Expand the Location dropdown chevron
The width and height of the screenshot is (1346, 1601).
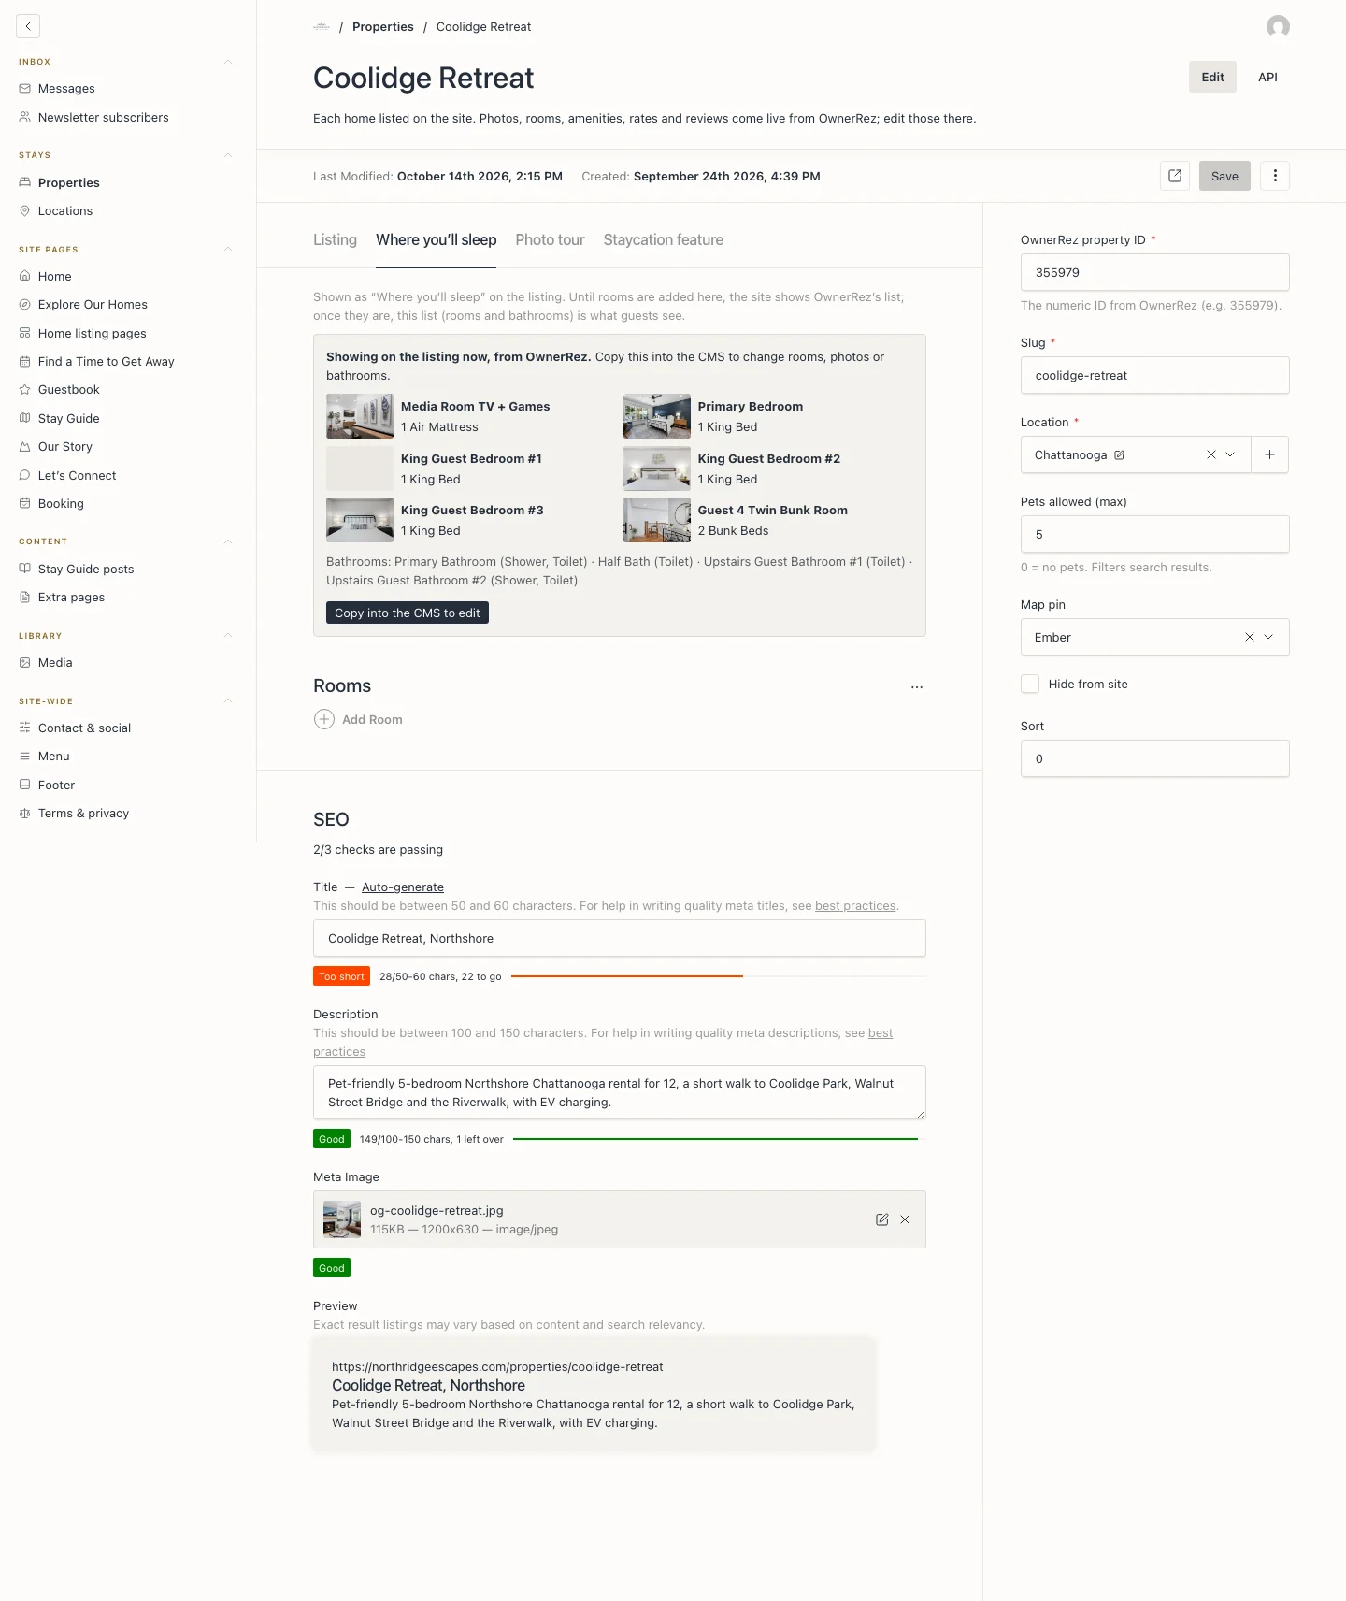point(1230,454)
